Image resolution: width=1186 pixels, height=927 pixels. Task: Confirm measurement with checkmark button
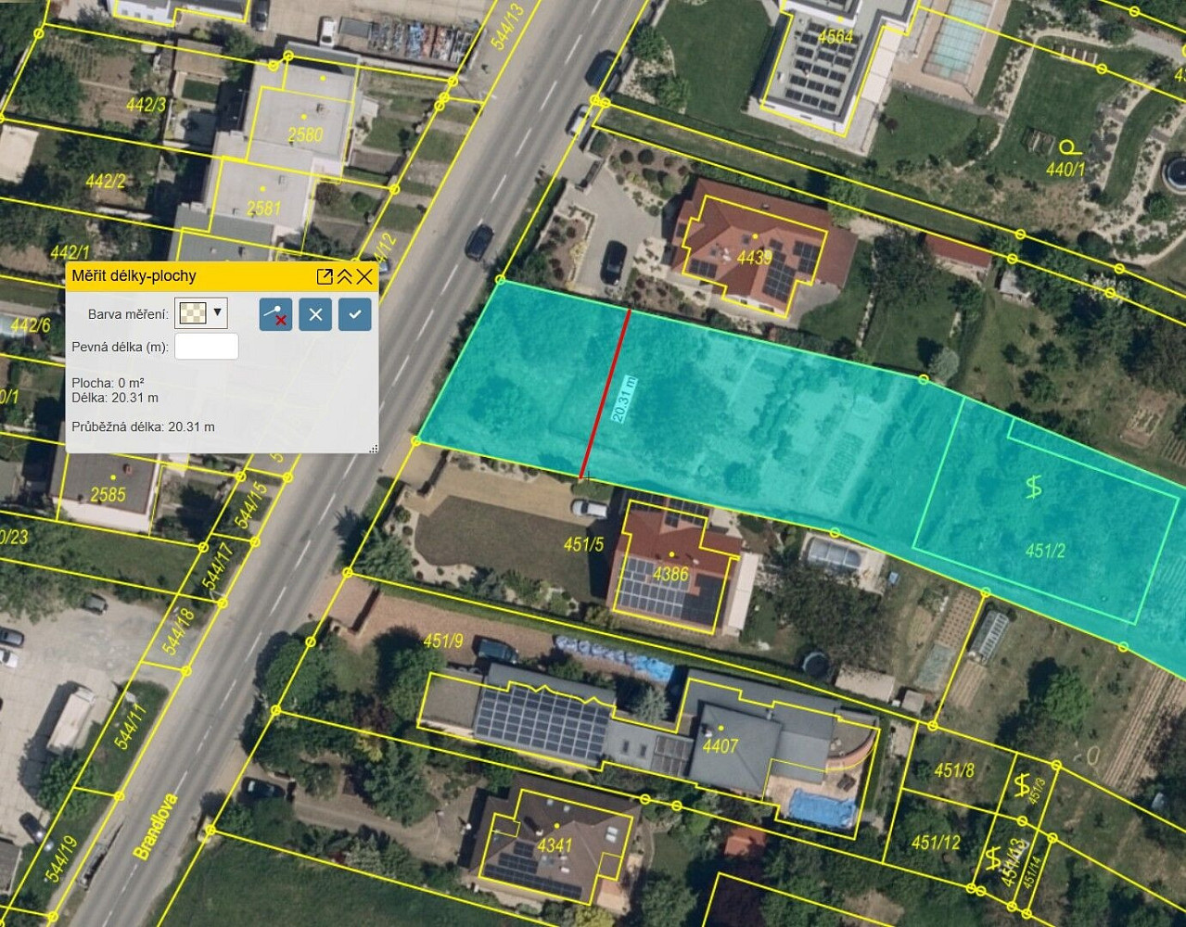pos(355,314)
